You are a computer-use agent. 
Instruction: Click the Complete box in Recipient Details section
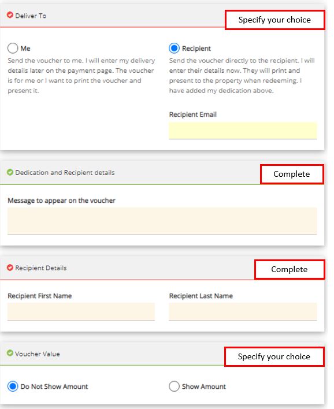coord(290,269)
